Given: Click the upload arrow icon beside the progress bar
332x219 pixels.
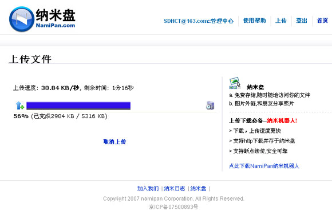Looking at the screenshot, I should click(x=20, y=106).
